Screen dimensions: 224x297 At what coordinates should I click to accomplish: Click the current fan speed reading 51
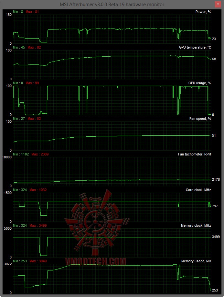click(x=214, y=135)
